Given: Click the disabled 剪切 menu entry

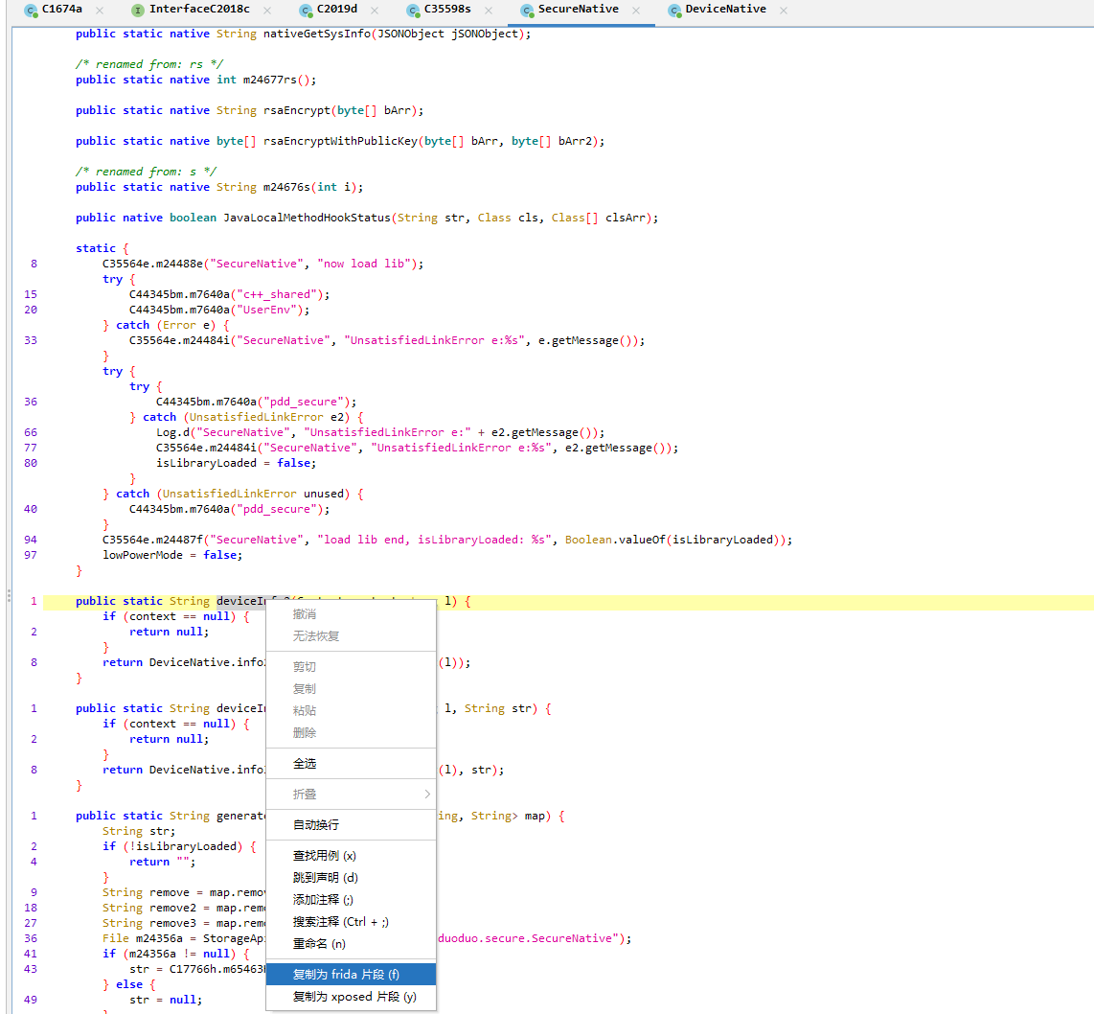Looking at the screenshot, I should point(351,666).
